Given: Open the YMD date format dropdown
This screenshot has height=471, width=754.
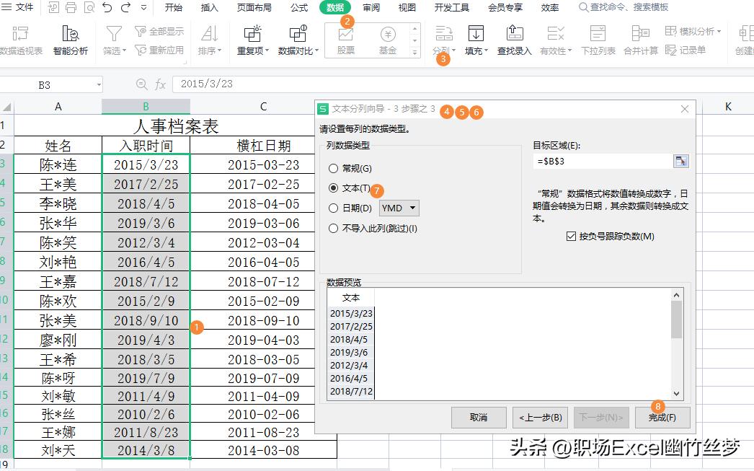Looking at the screenshot, I should pos(412,208).
